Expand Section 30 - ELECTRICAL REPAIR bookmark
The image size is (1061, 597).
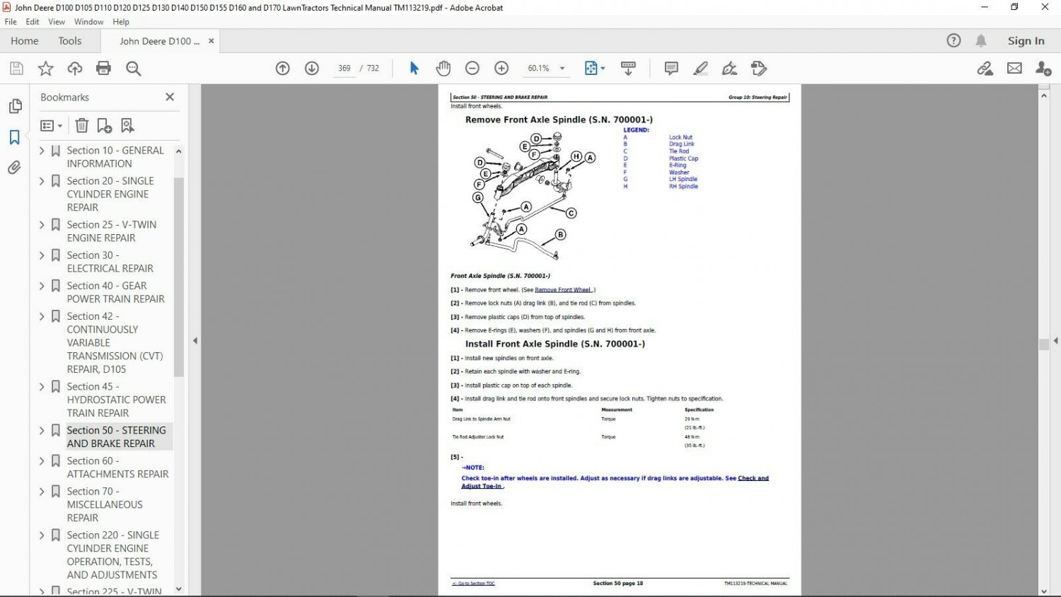click(41, 255)
